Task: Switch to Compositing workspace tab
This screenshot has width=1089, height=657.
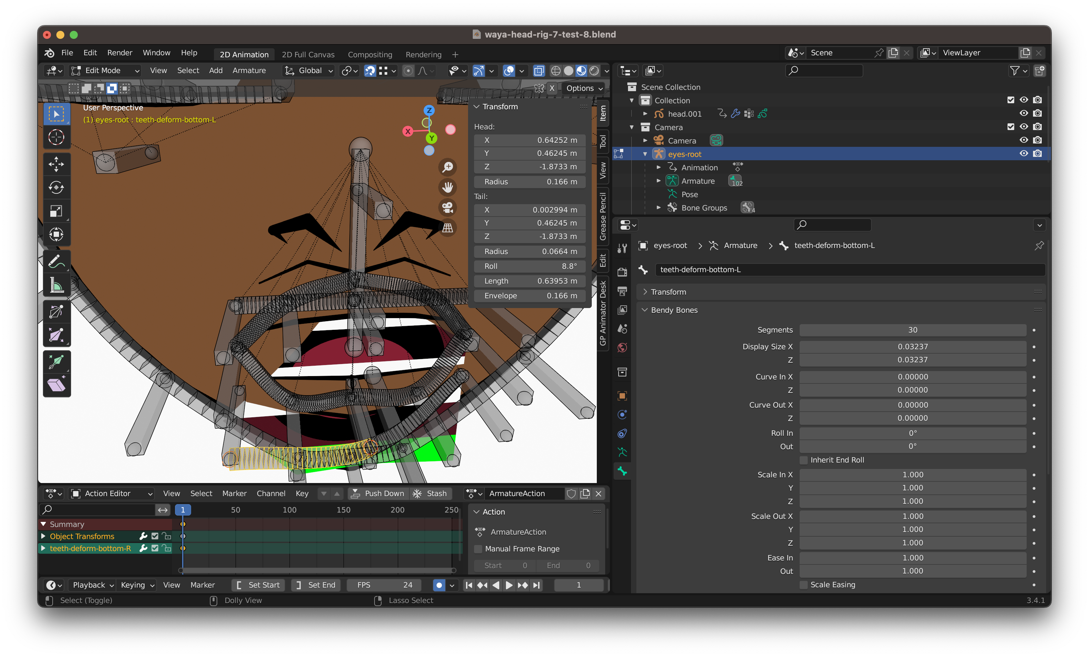Action: pyautogui.click(x=369, y=54)
